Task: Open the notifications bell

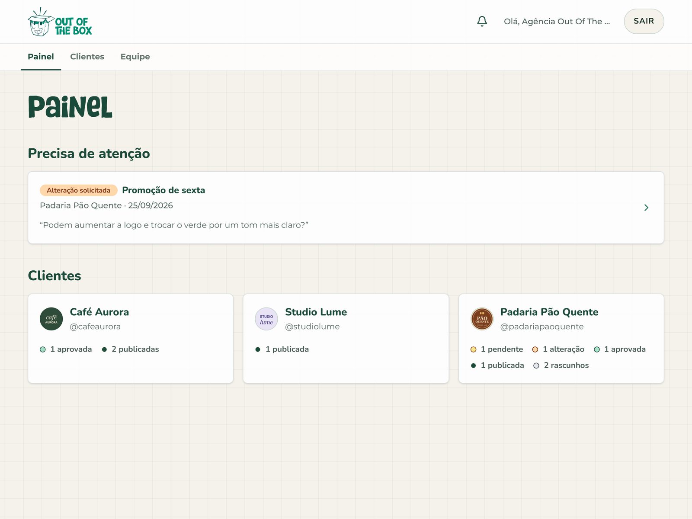Action: point(482,21)
